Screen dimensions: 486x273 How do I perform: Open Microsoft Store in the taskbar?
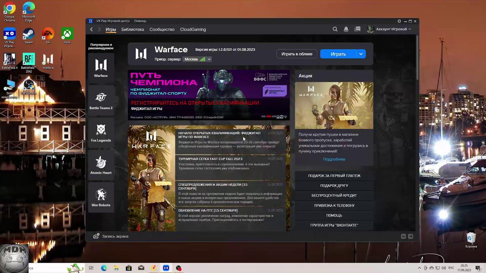pyautogui.click(x=129, y=268)
